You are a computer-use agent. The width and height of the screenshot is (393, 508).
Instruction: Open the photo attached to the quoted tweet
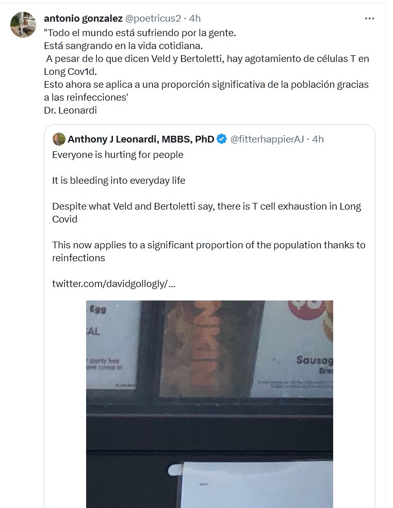[x=209, y=404]
